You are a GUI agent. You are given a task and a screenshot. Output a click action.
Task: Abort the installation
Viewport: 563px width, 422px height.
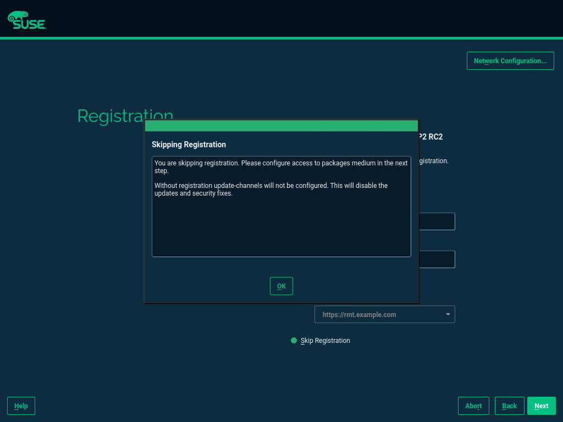(x=473, y=406)
